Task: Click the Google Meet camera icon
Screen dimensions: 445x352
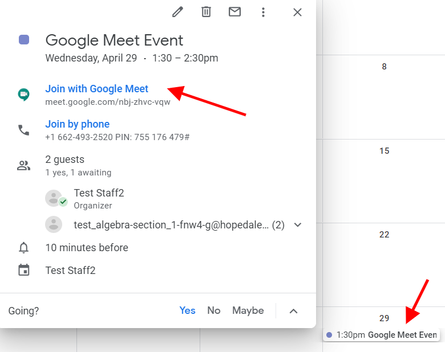Action: click(x=23, y=95)
